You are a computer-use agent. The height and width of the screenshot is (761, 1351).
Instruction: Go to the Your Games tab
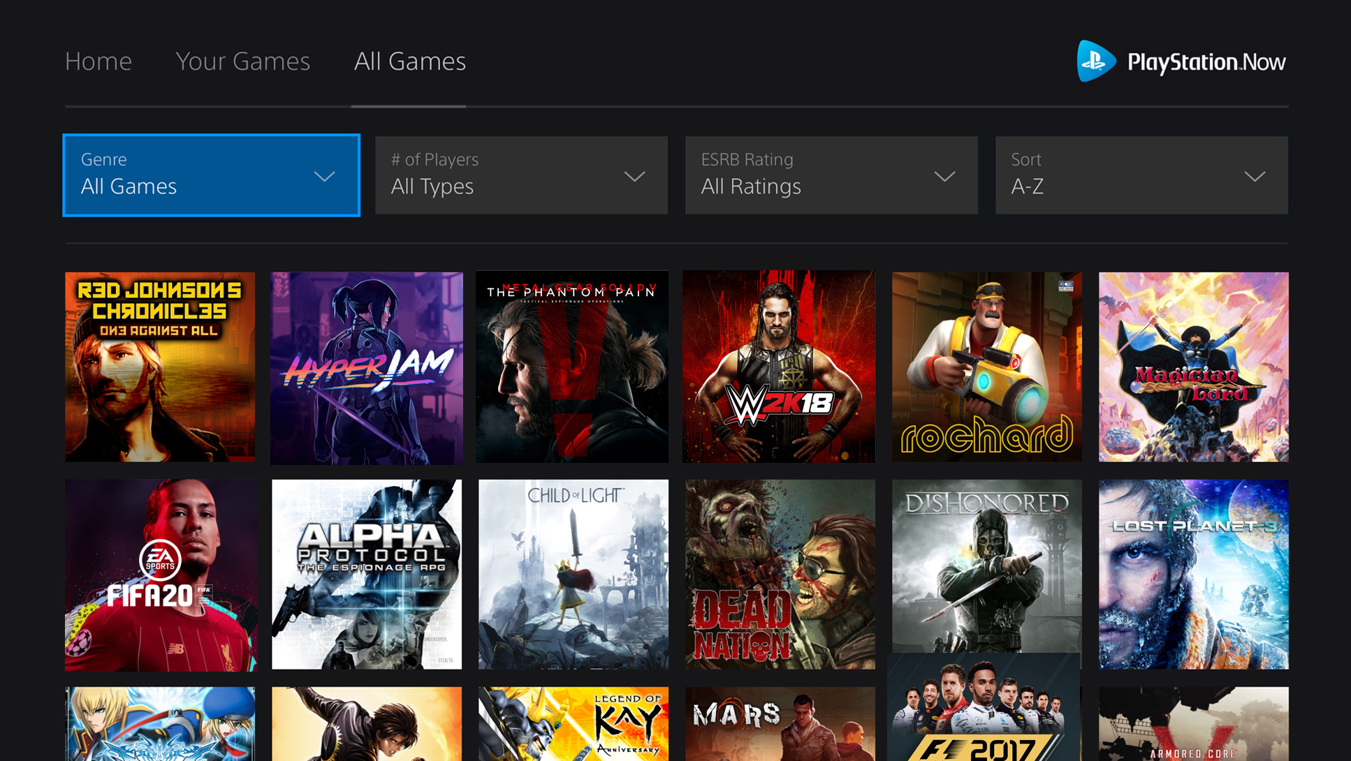242,61
